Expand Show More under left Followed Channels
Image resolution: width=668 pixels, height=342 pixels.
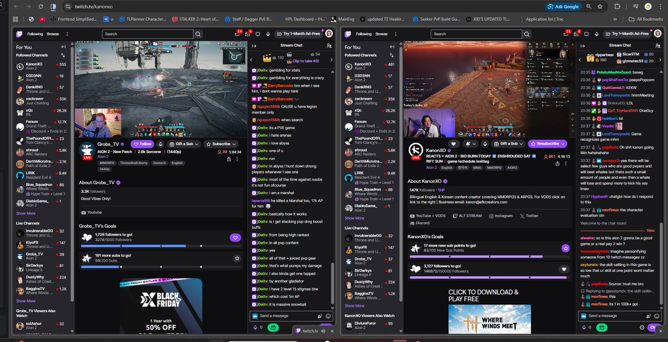(26, 213)
